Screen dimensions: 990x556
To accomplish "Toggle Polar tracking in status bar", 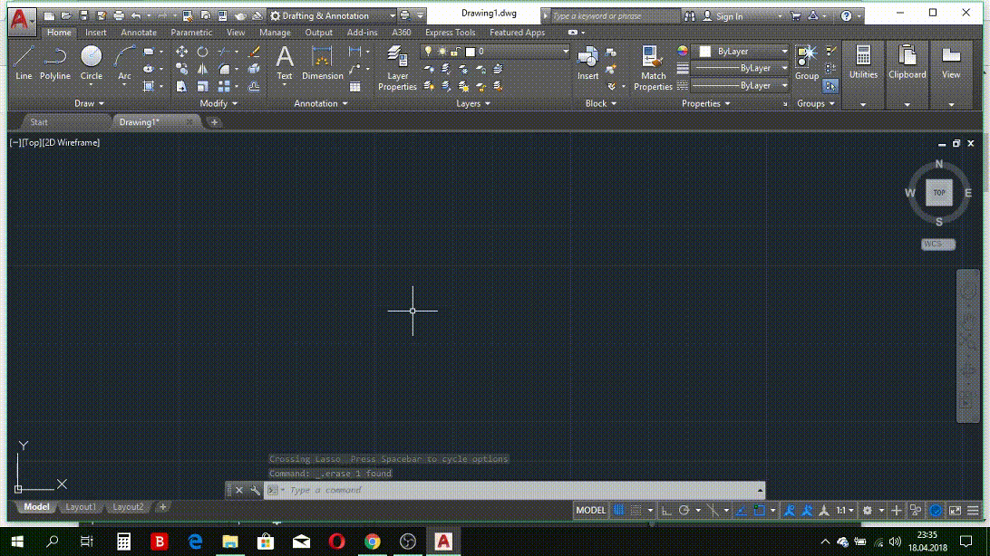I will click(x=684, y=510).
